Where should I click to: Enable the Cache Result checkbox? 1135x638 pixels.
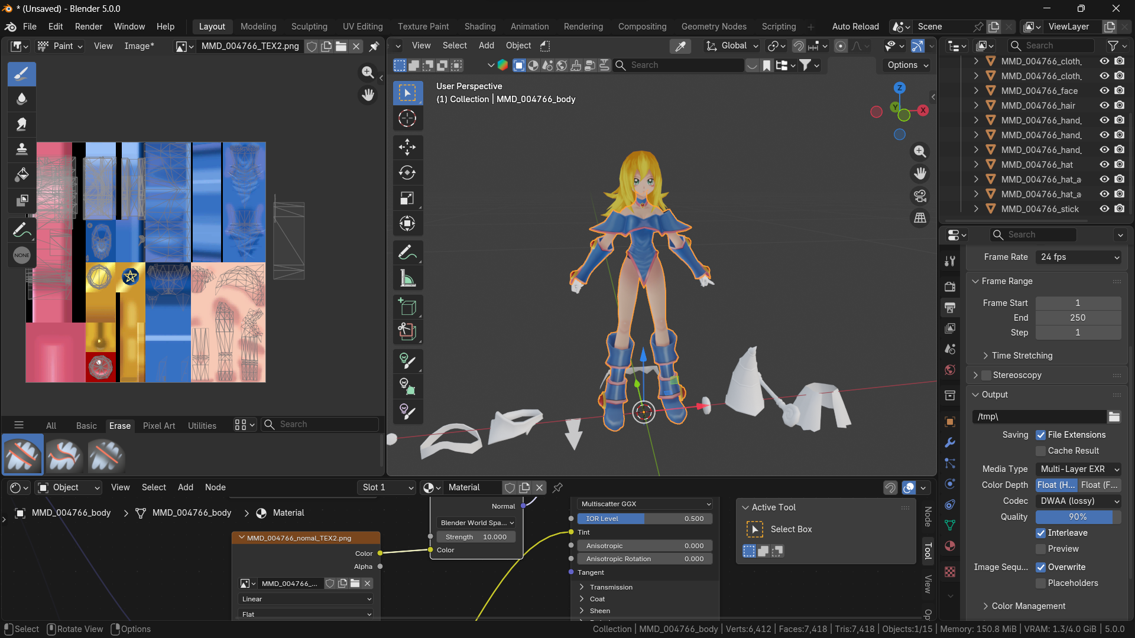coord(1041,451)
